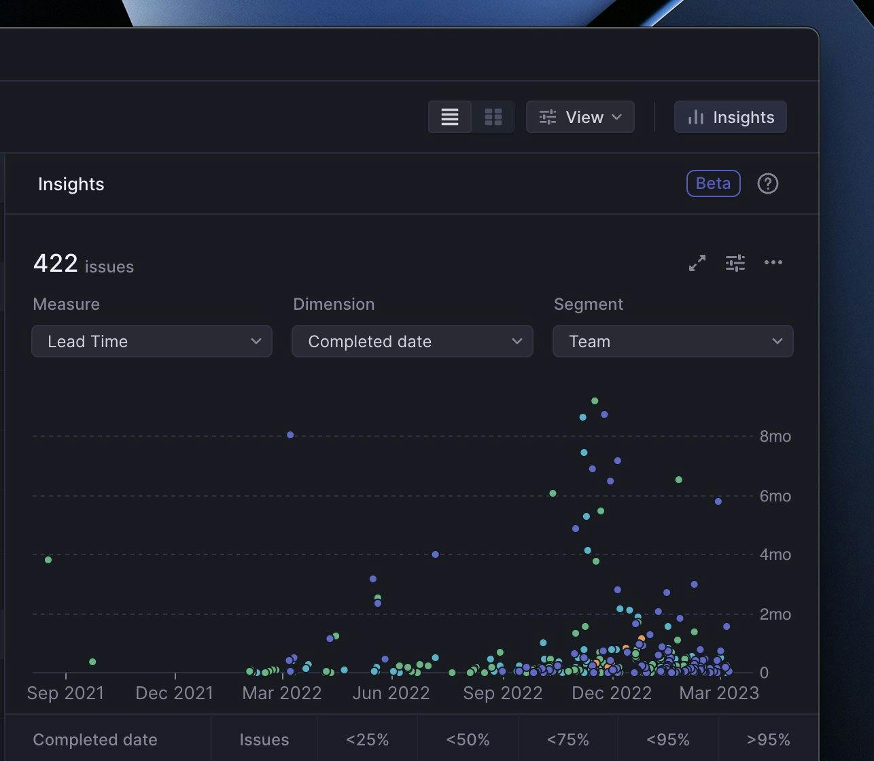Open the Team segment dropdown
Screen dimensions: 874x761
(x=673, y=341)
